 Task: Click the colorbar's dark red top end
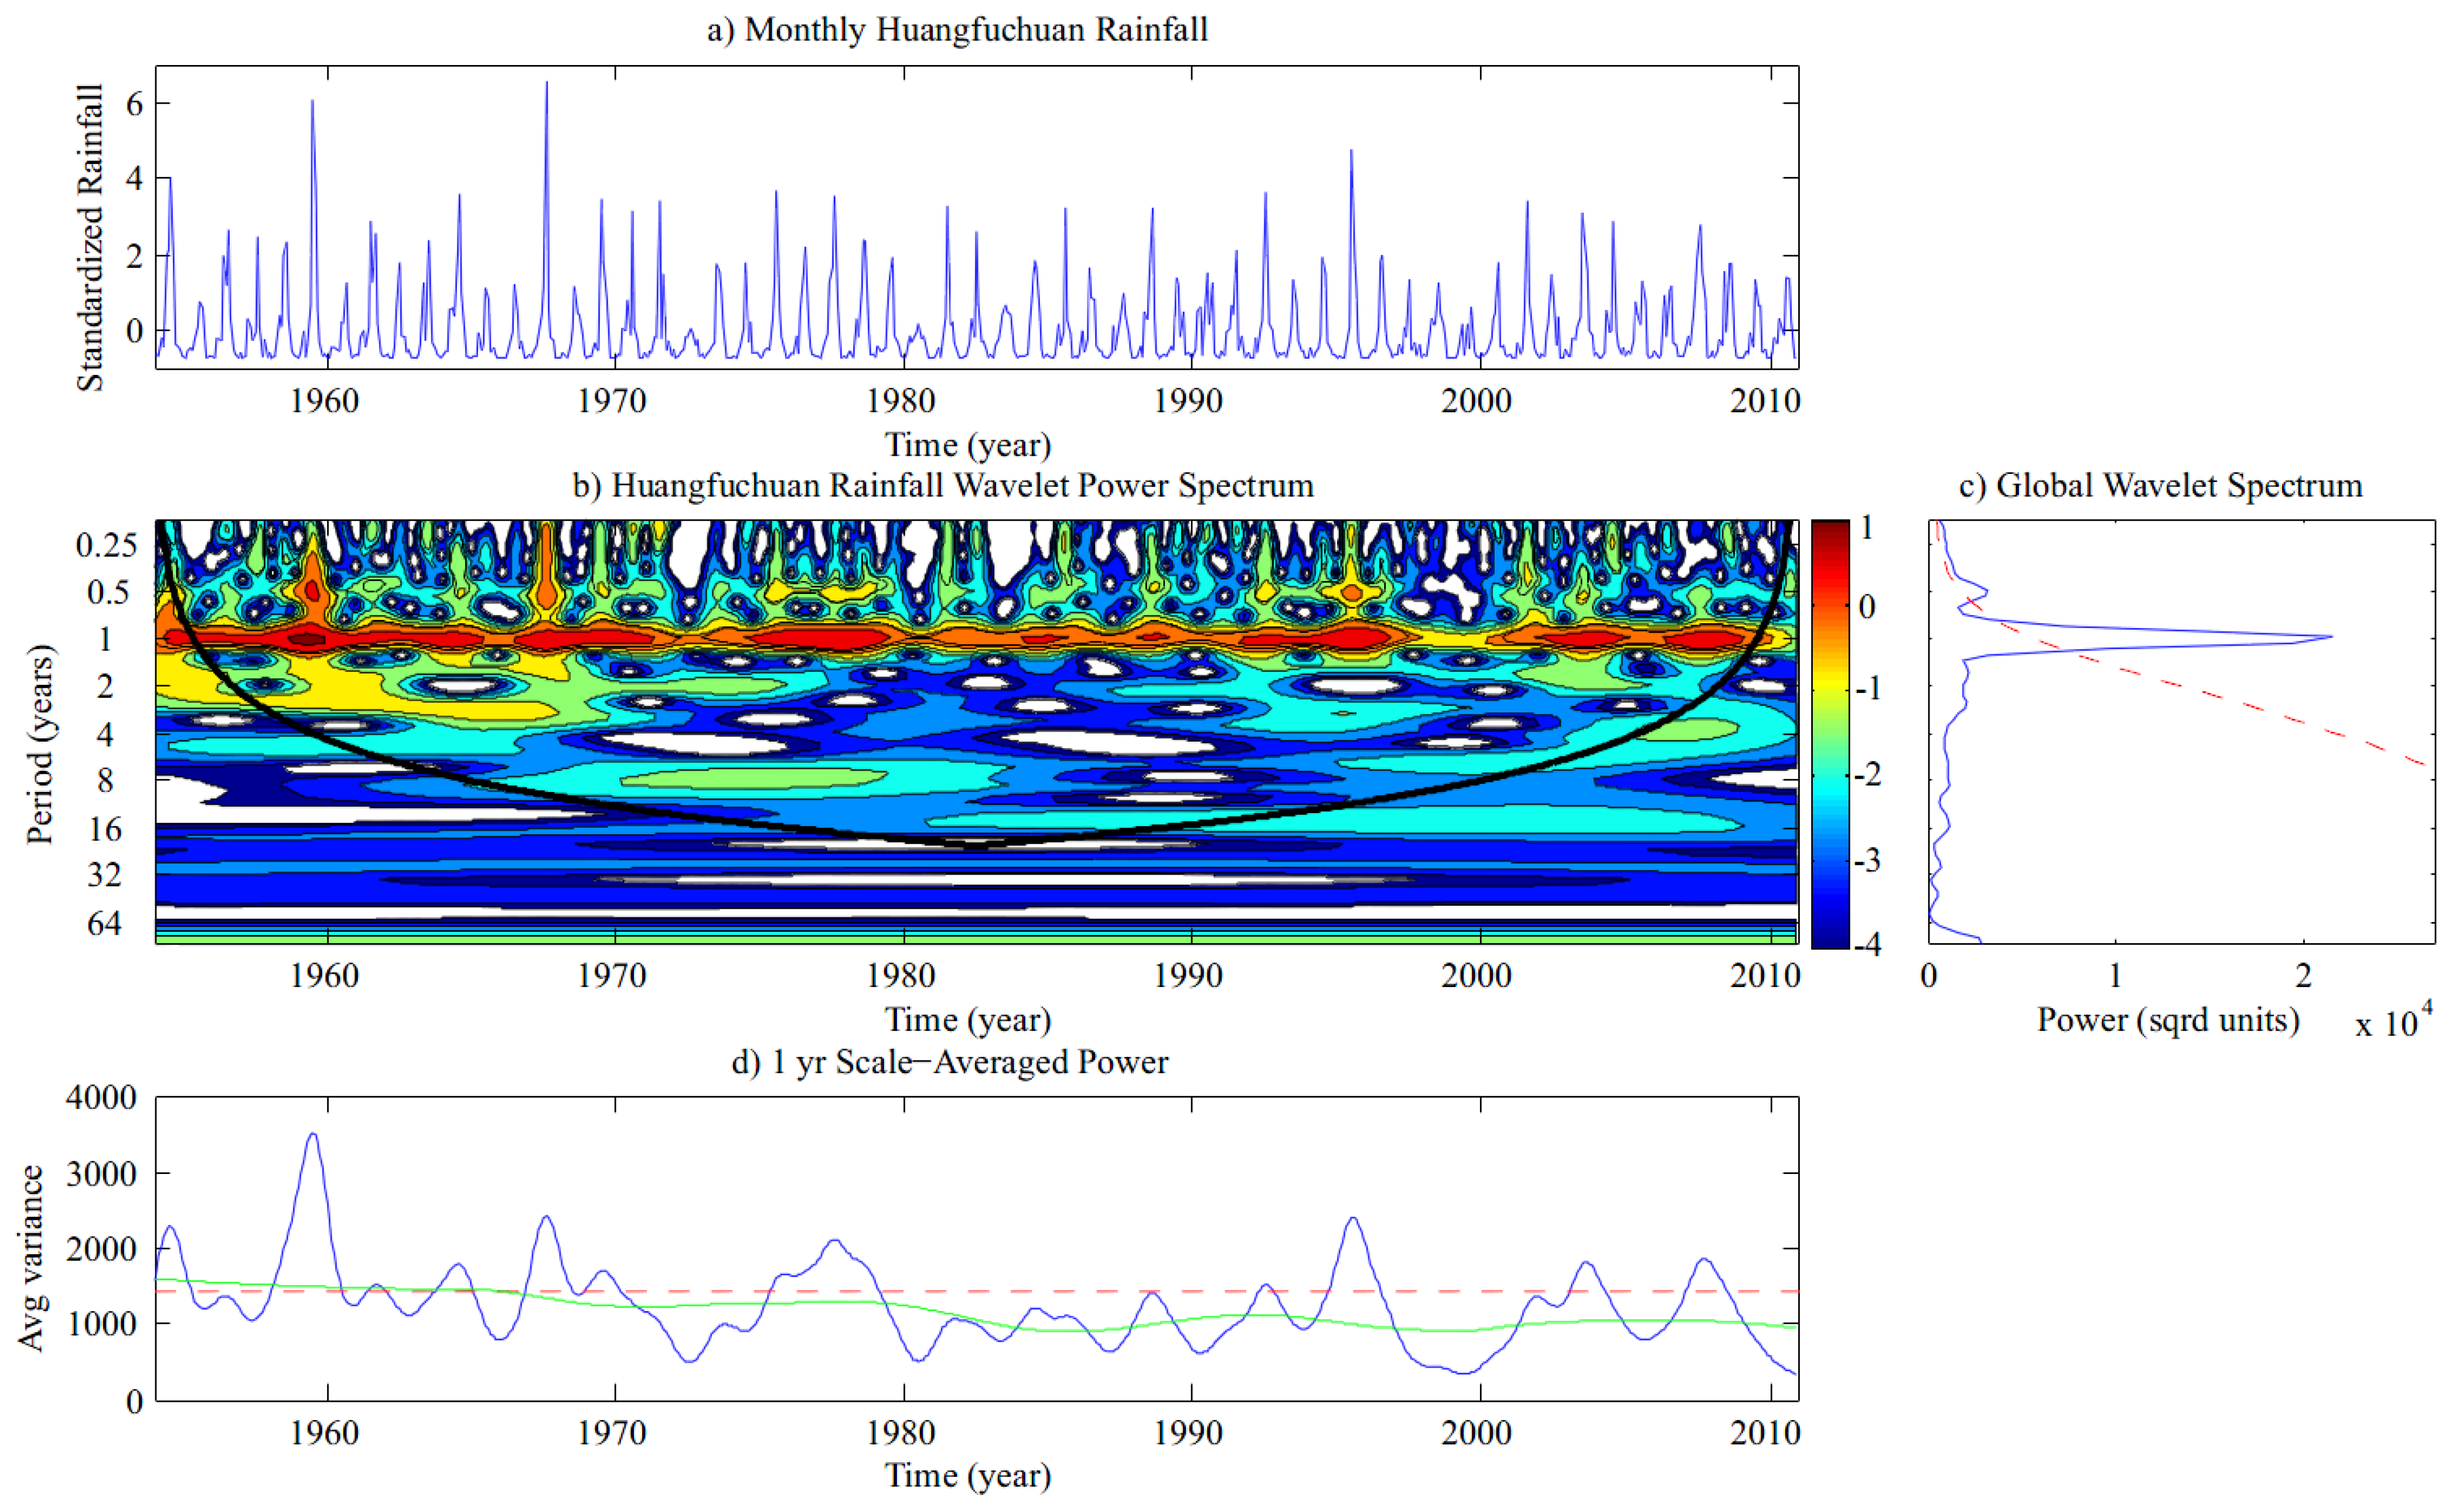click(1829, 528)
